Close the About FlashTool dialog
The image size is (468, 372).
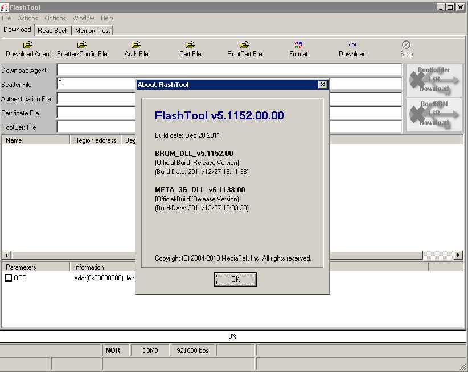[x=323, y=85]
